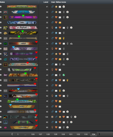The image size is (113, 137).
Task: Click the orange badge icon in level 100 row
Action: click(52, 117)
